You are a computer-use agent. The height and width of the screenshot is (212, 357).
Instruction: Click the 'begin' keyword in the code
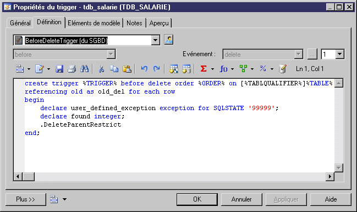[x=34, y=100]
